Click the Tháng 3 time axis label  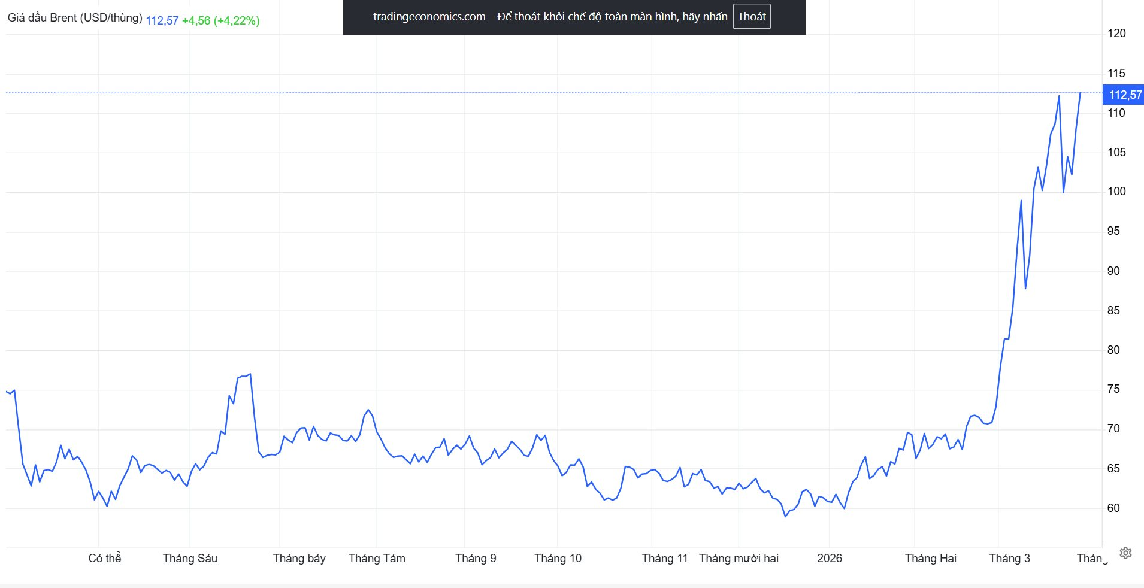(x=1009, y=558)
